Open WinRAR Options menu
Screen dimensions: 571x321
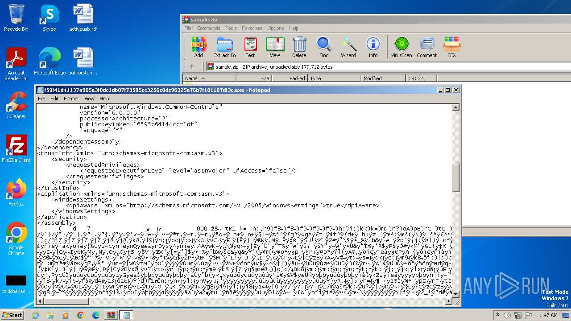(x=276, y=28)
